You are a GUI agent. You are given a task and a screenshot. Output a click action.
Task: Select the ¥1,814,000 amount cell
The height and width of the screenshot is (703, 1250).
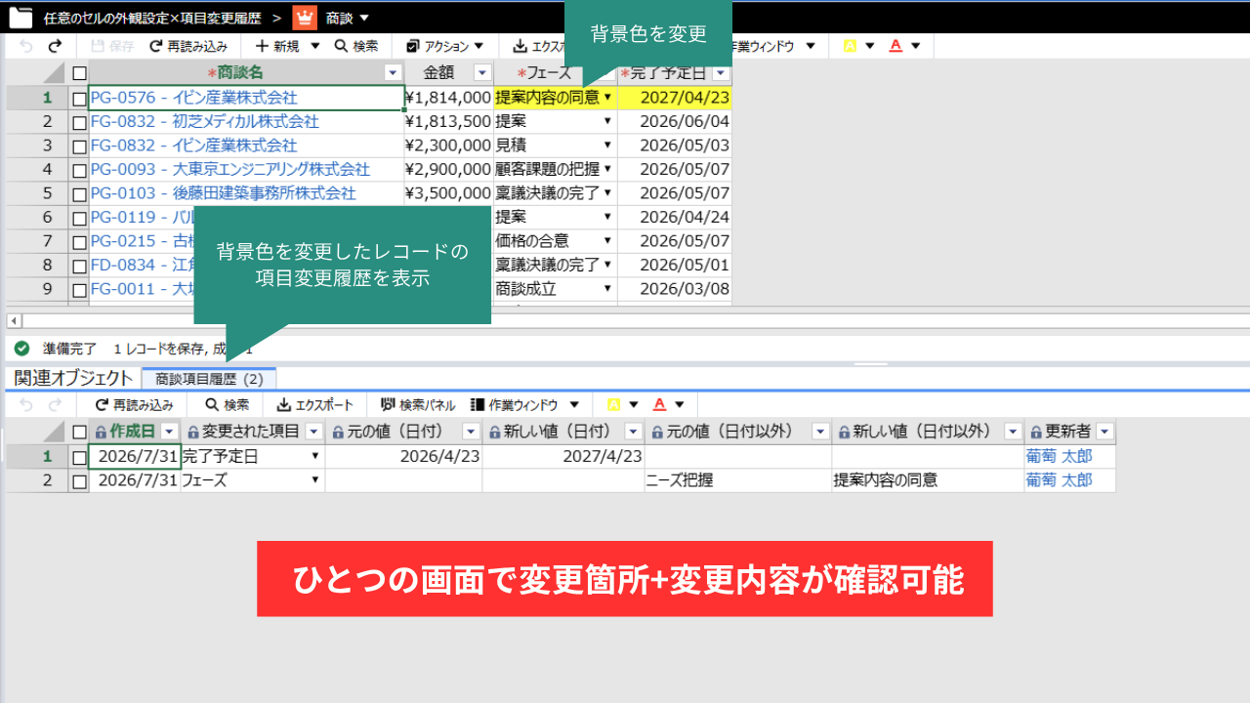tap(448, 98)
